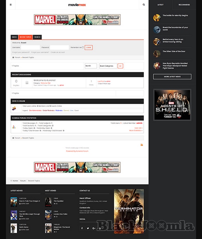Open the Welcome to Kunena! topic
Screen dimensions: 202x239
[x=44, y=80]
